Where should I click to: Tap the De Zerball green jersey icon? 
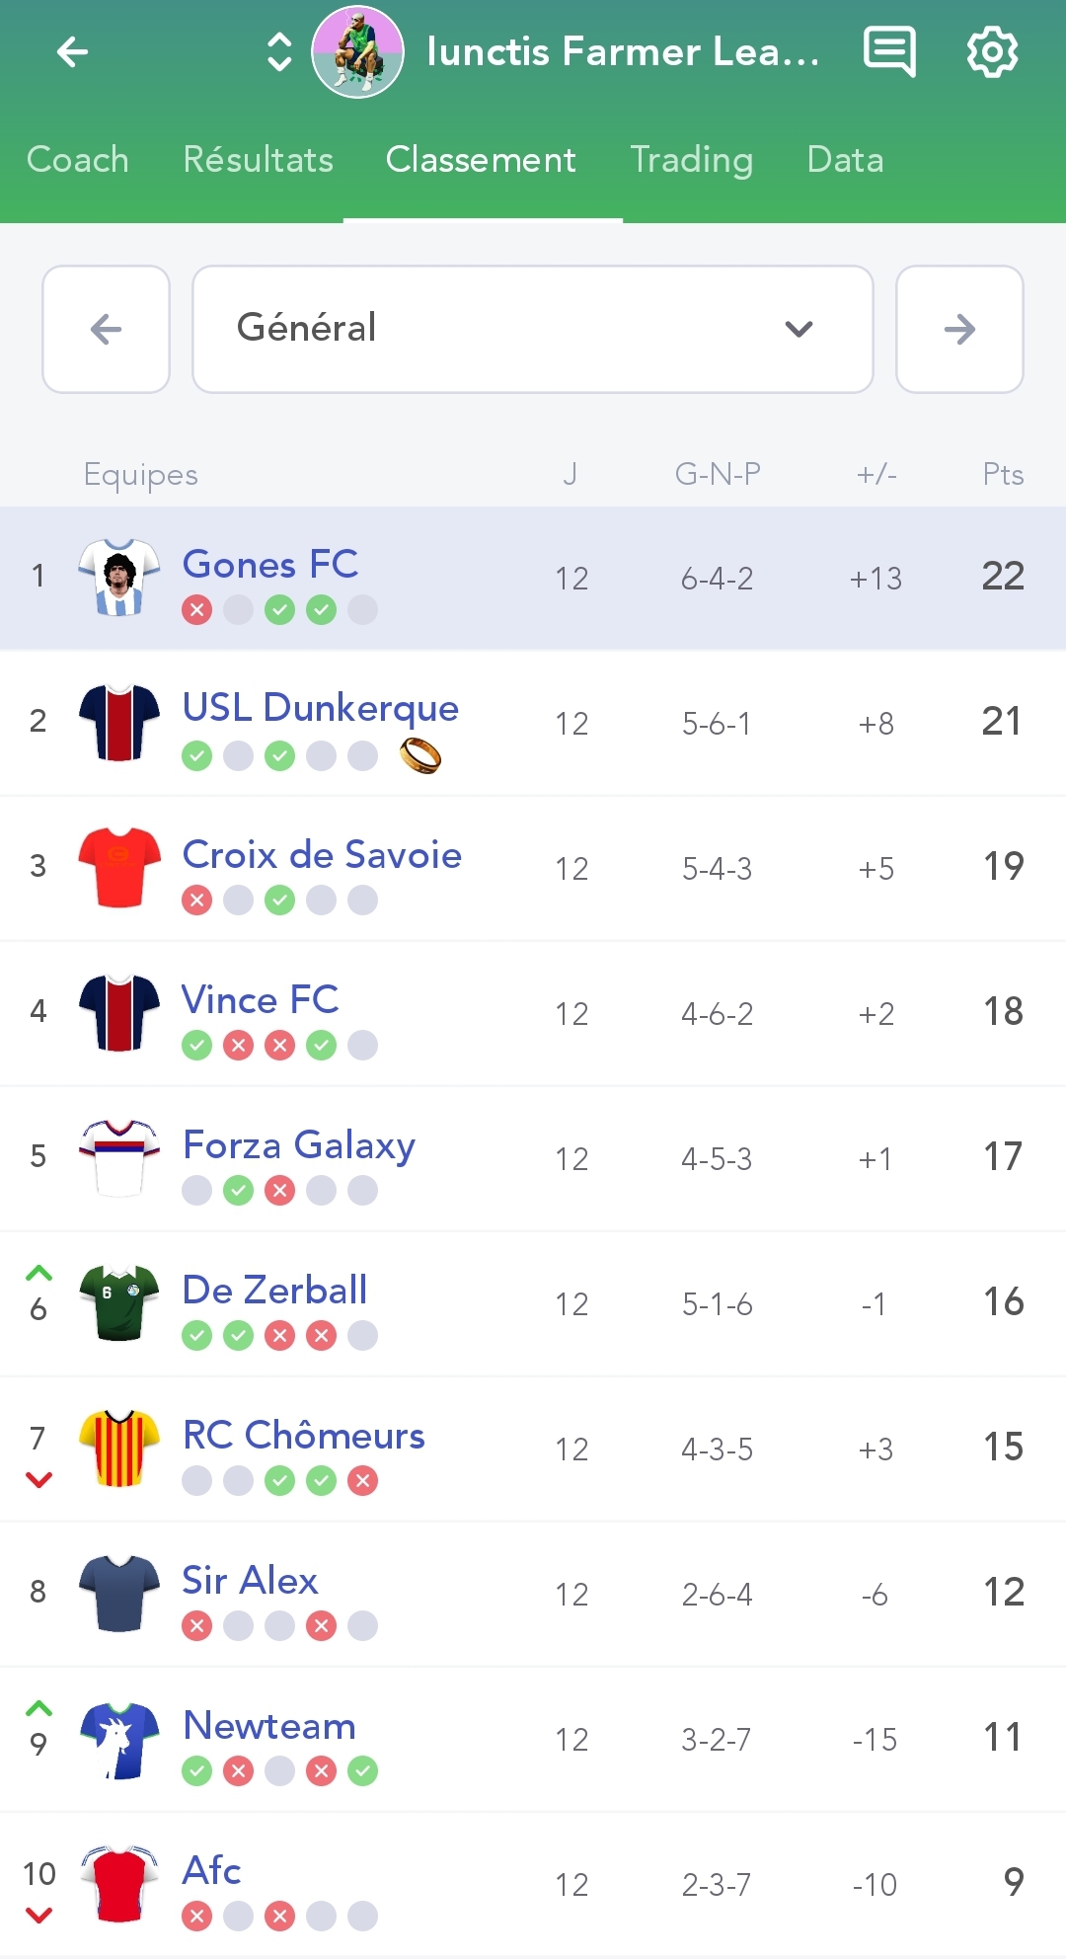click(119, 1302)
